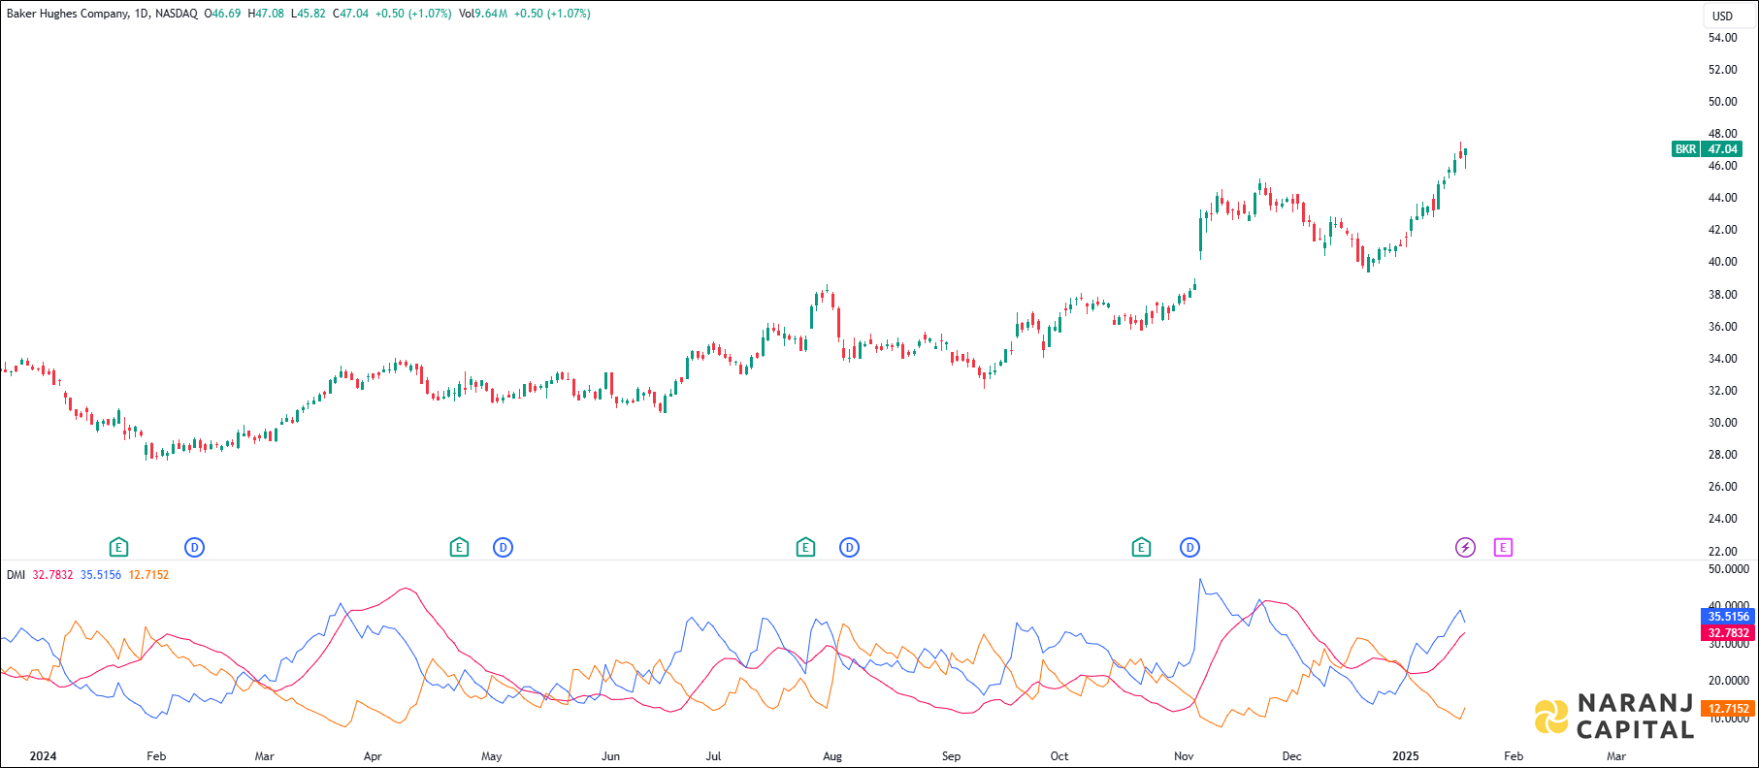Image resolution: width=1759 pixels, height=768 pixels.
Task: Click the Dec label on time axis
Action: tap(1291, 756)
